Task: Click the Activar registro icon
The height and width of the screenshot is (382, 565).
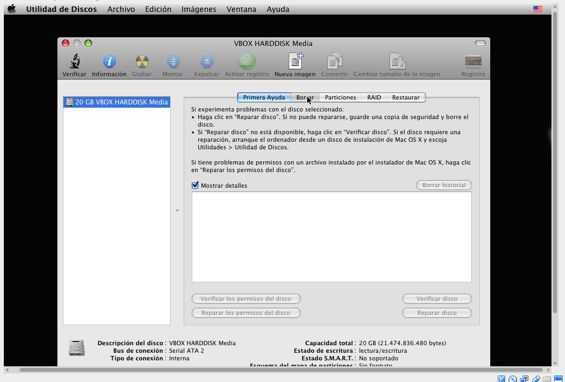Action: pos(247,61)
